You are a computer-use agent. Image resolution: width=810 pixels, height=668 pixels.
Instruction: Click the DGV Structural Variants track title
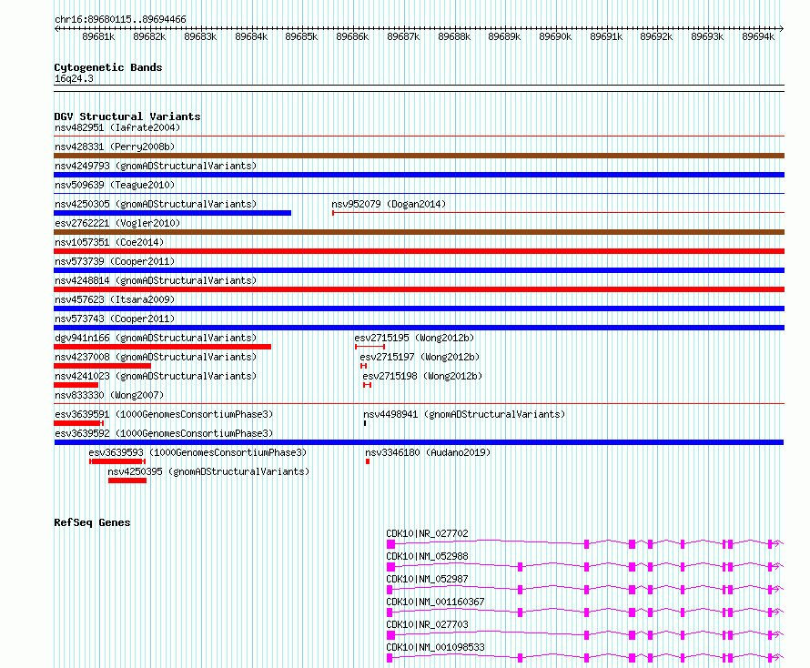(x=127, y=116)
